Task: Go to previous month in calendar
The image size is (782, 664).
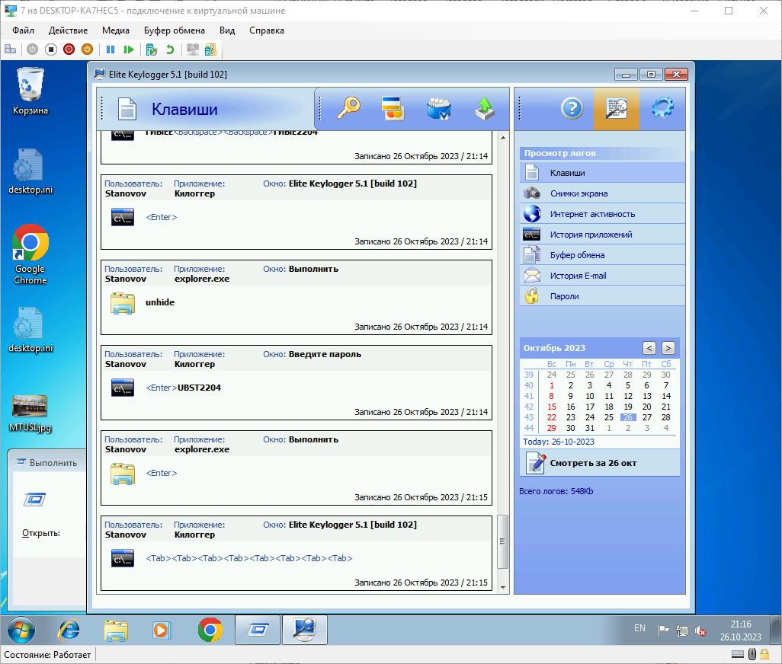Action: pyautogui.click(x=649, y=348)
